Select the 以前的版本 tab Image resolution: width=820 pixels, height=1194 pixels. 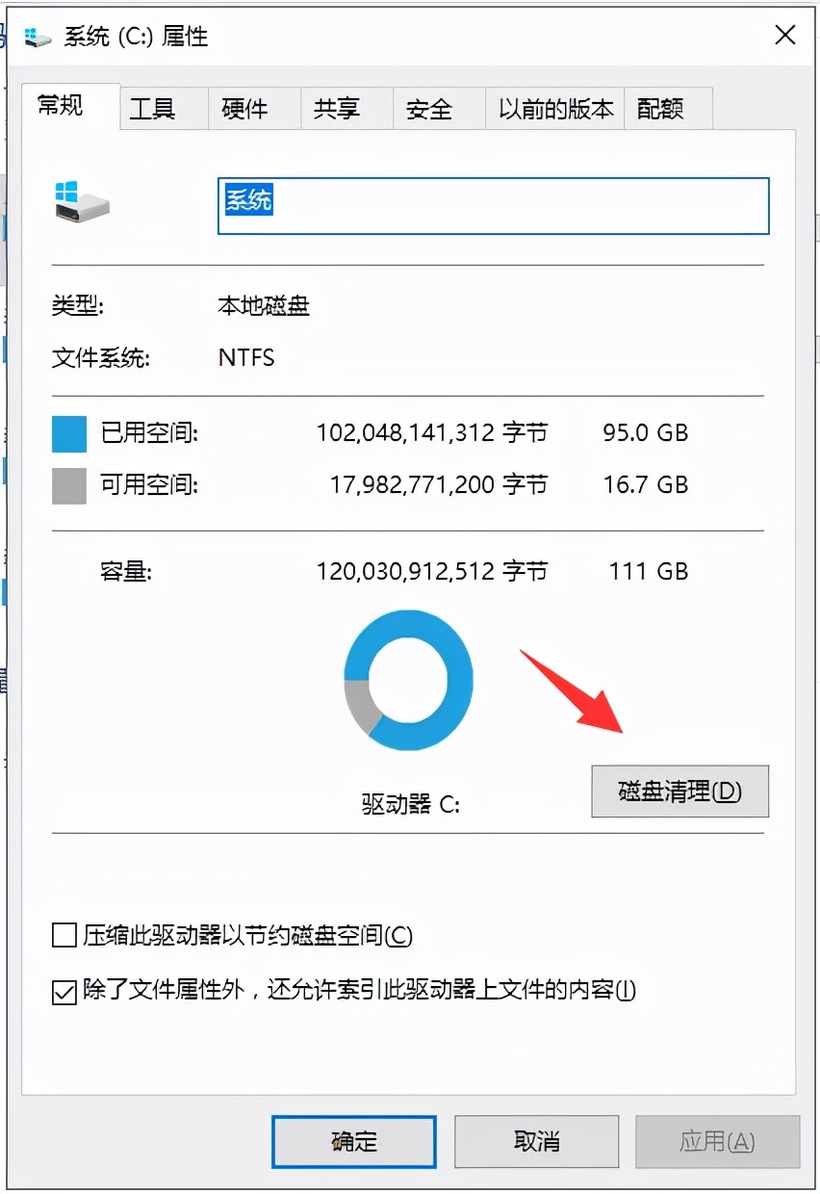(x=555, y=110)
